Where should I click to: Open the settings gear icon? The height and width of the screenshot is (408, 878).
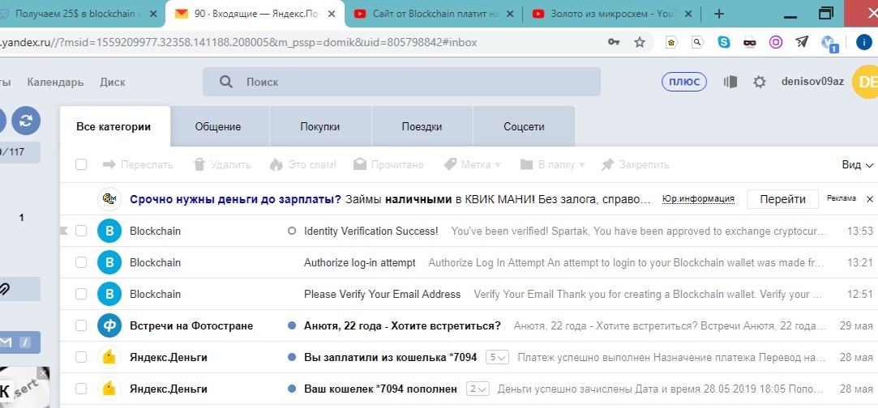(760, 82)
